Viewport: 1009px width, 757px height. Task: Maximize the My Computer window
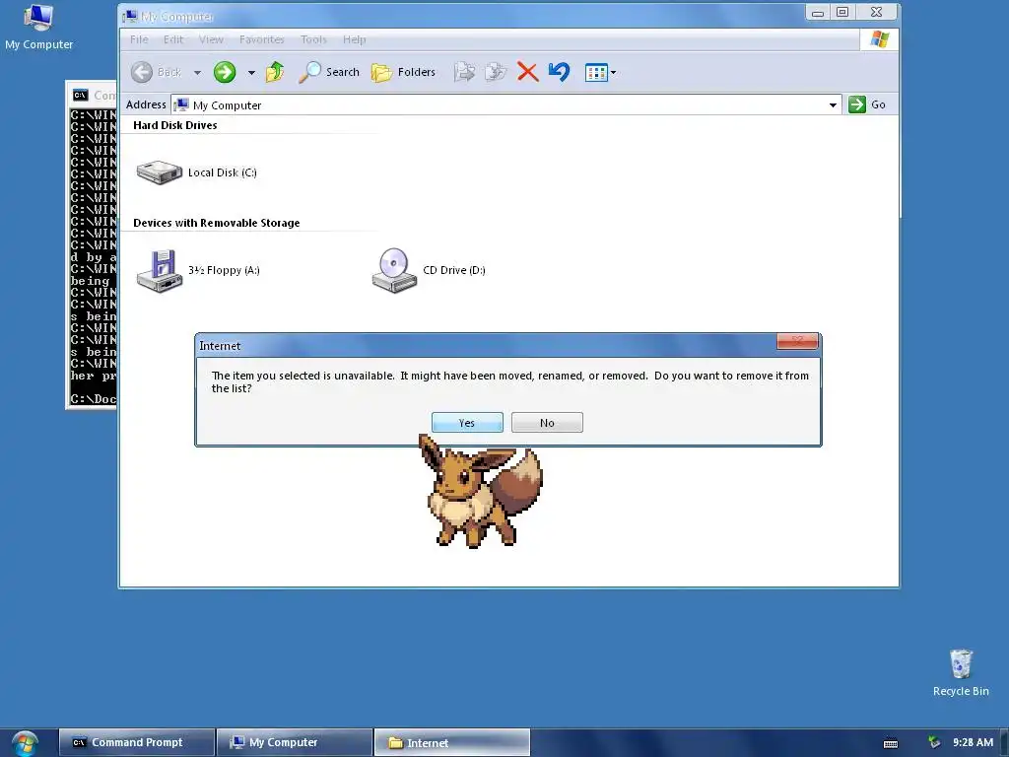click(842, 12)
